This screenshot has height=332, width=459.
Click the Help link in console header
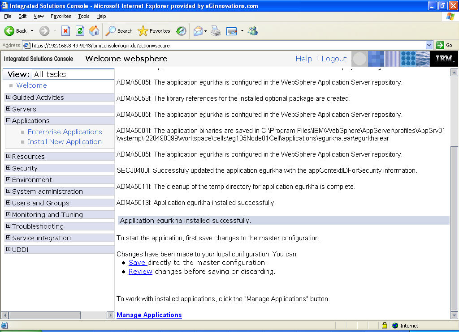(x=304, y=59)
